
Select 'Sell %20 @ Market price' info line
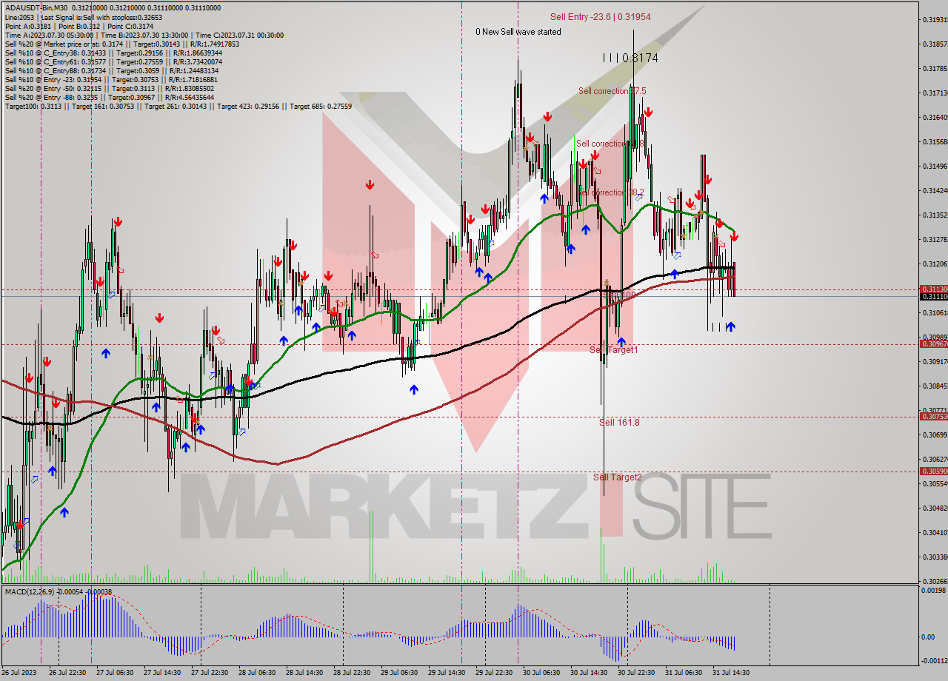(121, 44)
